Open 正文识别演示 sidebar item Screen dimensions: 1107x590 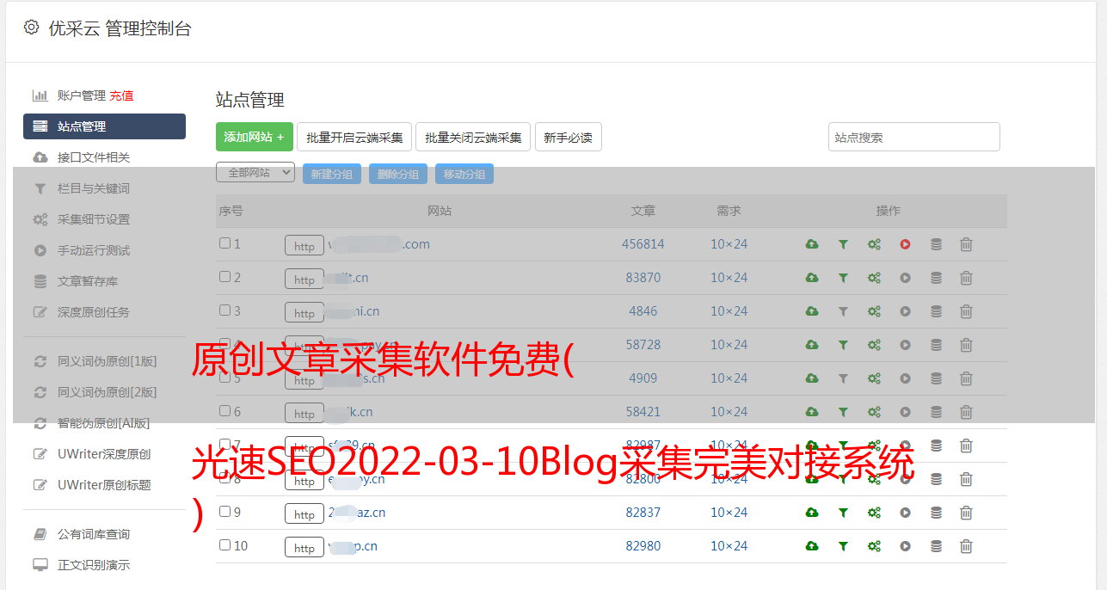pos(94,565)
